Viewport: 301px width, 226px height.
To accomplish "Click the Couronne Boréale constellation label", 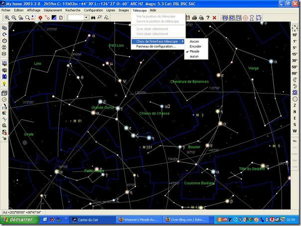I will pyautogui.click(x=199, y=183).
